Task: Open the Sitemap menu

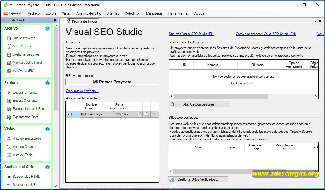Action: click(x=113, y=13)
